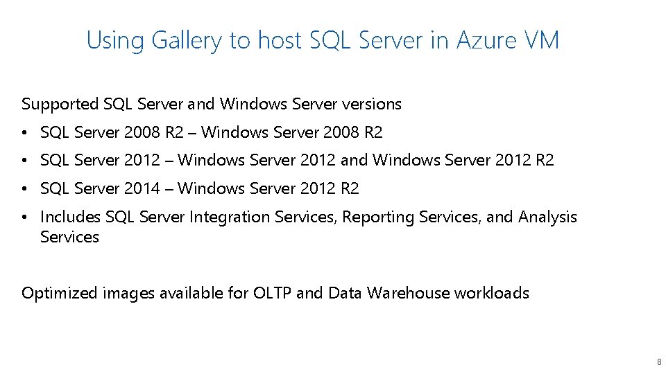Click 'OLTP' in the bottom sentence

tap(272, 293)
